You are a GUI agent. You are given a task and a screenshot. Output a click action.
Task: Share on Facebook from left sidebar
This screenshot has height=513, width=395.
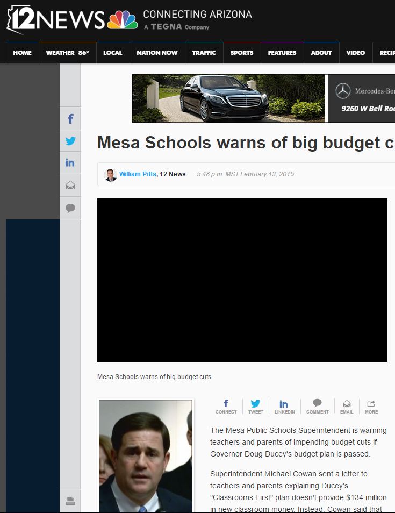click(x=70, y=118)
